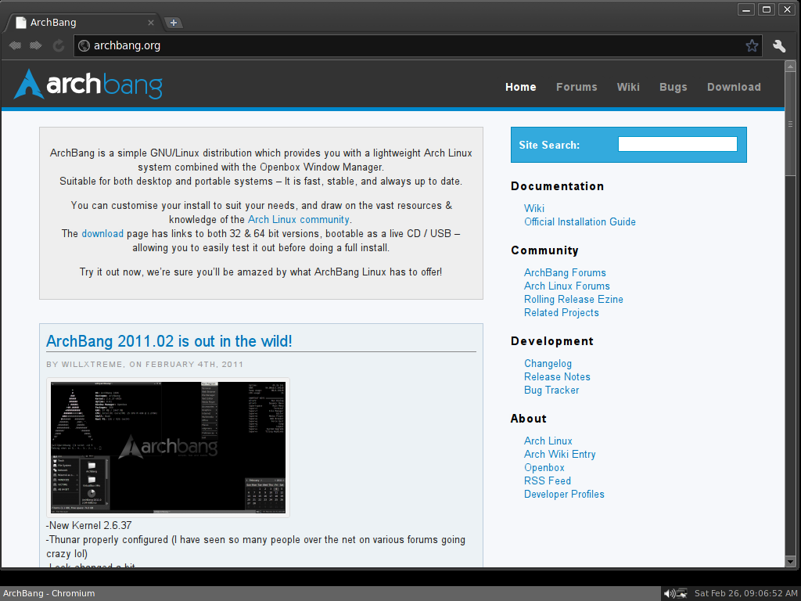
Task: Open the ArchBang Forums sidebar link
Action: click(565, 273)
